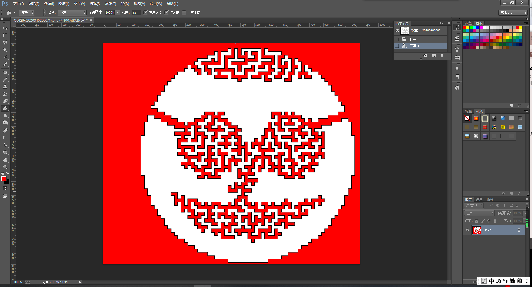Select the Pen tool
532x287 pixels.
[x=5, y=130]
